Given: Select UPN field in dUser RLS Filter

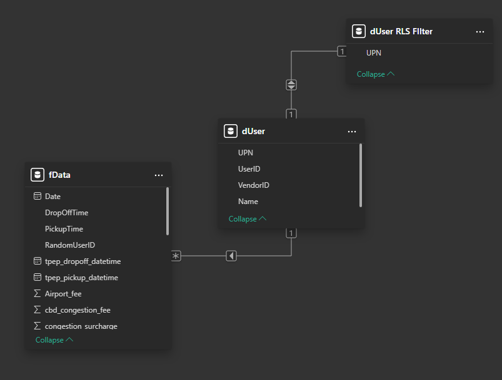Looking at the screenshot, I should click(x=374, y=53).
